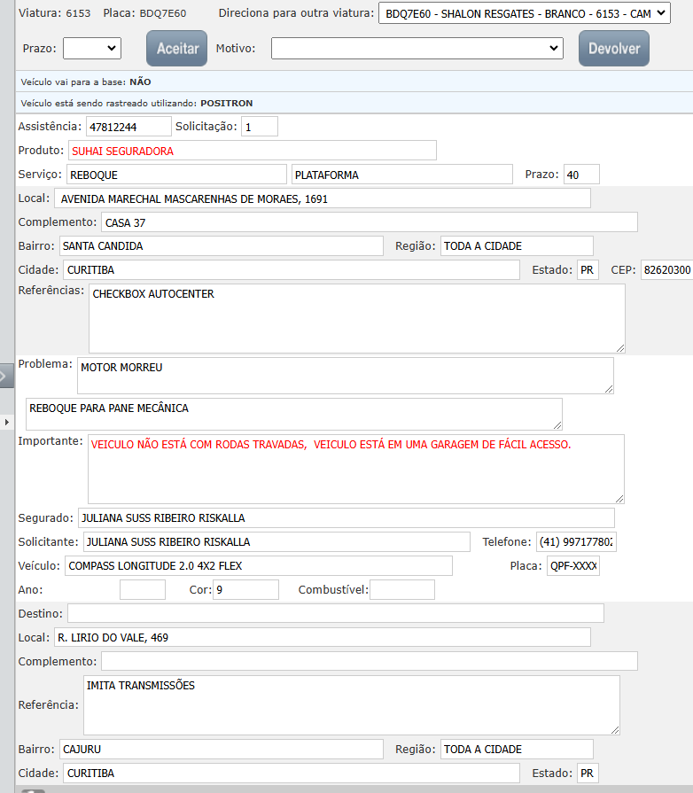This screenshot has height=793, width=693.
Task: Select the Solicitação input field
Action: [260, 127]
